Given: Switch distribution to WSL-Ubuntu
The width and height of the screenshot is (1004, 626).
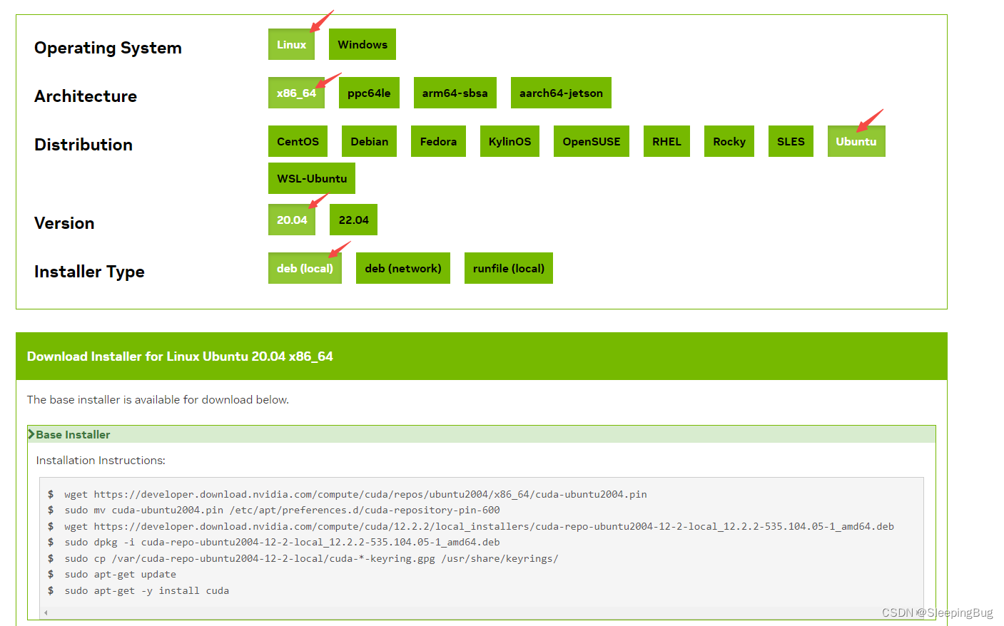Looking at the screenshot, I should [311, 178].
